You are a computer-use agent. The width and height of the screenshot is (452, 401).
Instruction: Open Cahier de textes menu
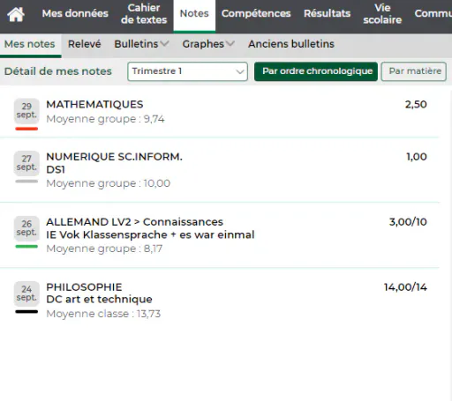144,14
